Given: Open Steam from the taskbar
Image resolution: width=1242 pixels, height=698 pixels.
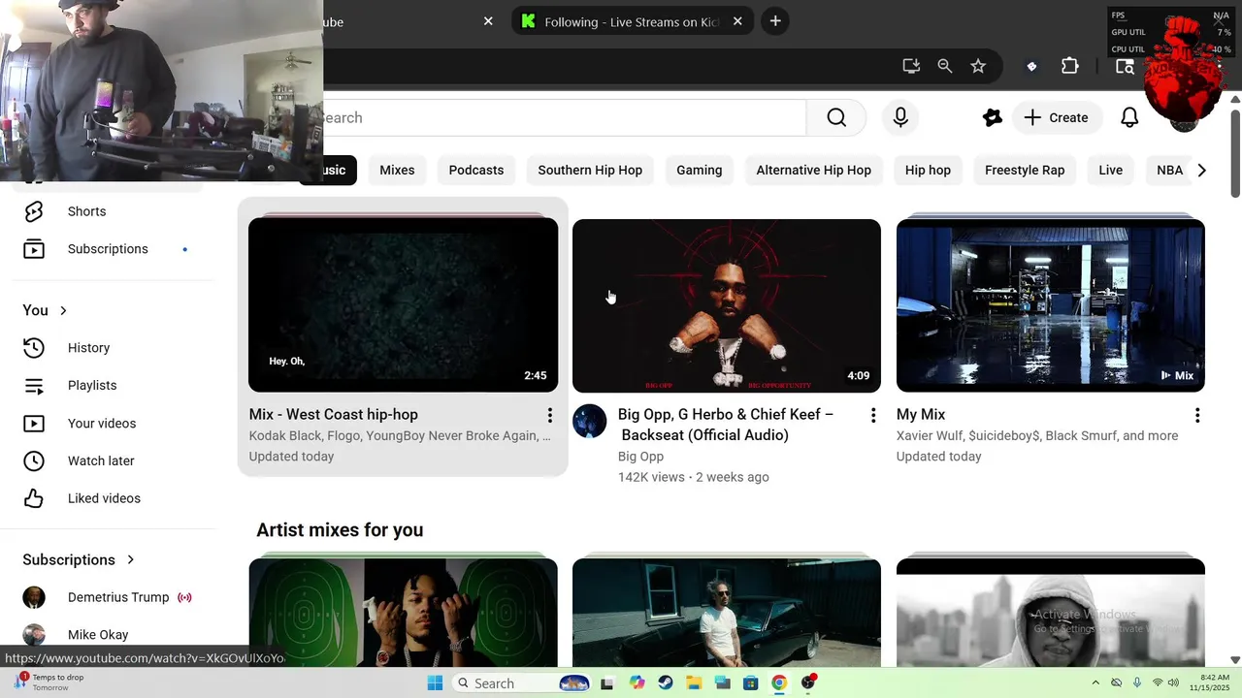Looking at the screenshot, I should 665,682.
